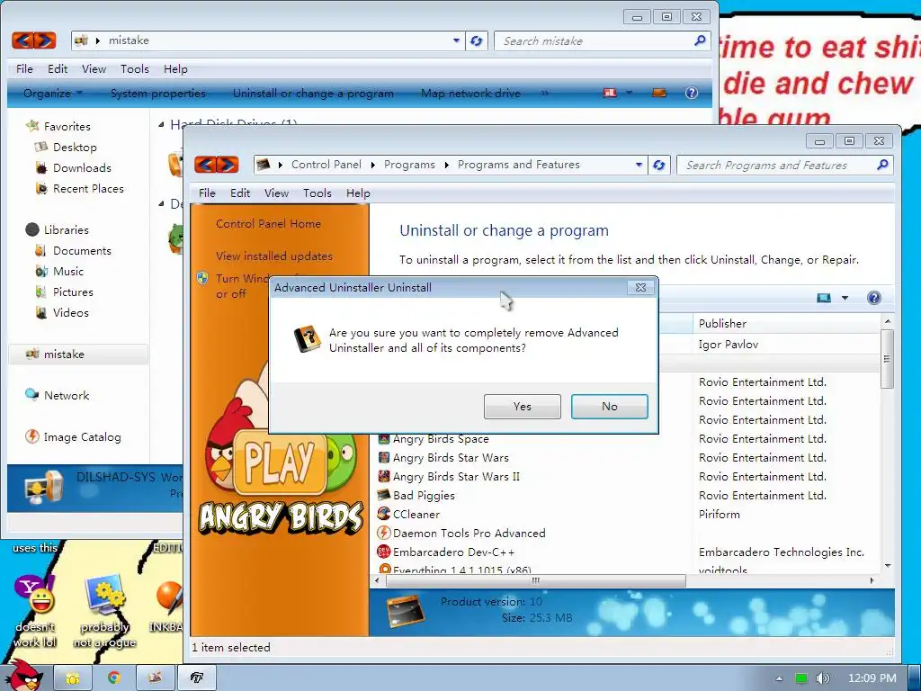Go back in mistake window
Screen dimensions: 921x691
pos(22,40)
